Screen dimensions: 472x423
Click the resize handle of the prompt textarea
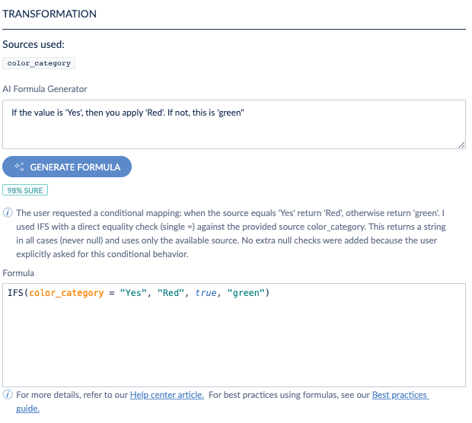tap(461, 145)
